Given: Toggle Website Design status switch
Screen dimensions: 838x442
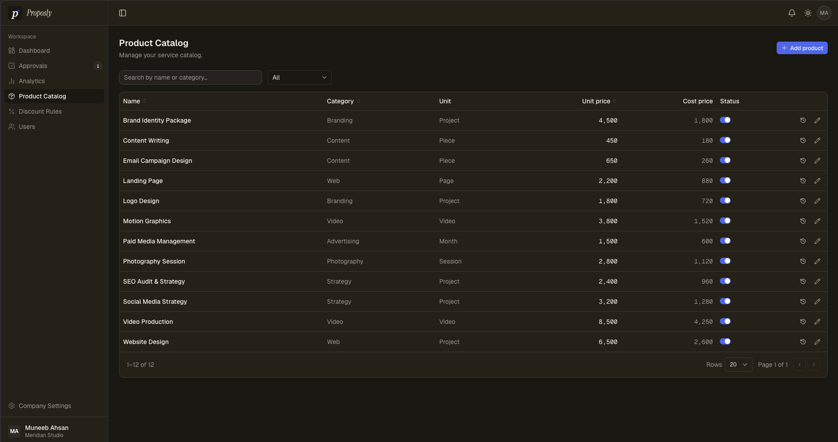Looking at the screenshot, I should (x=725, y=341).
